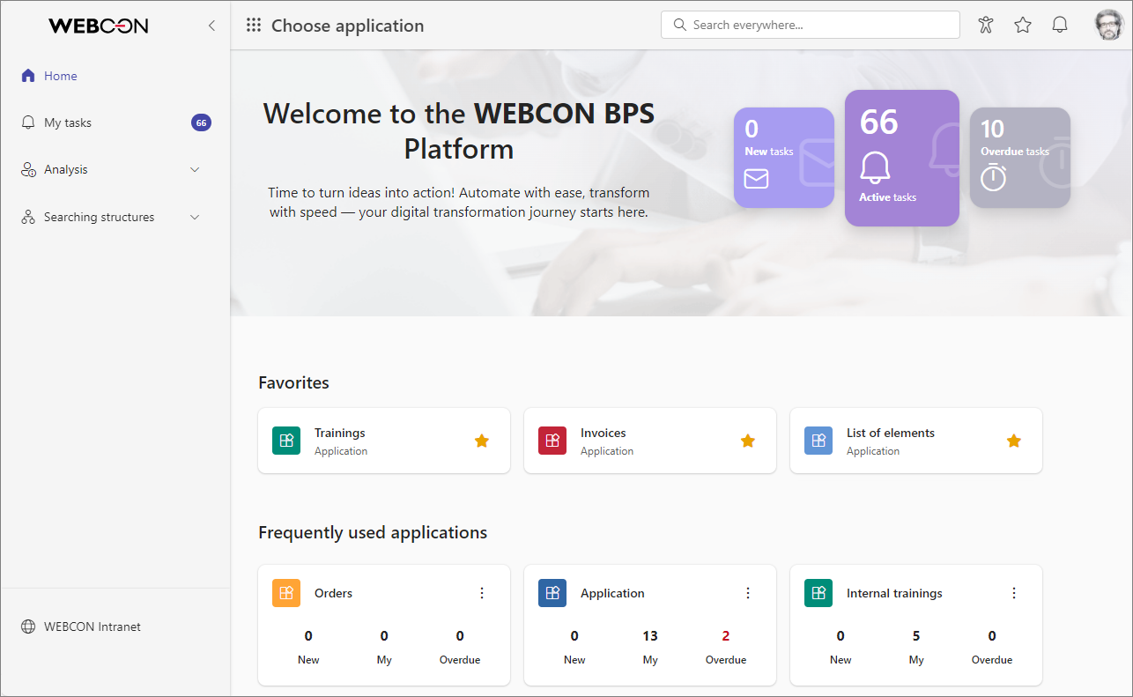Open the Orders card three-dot menu
1133x697 pixels.
coord(482,593)
